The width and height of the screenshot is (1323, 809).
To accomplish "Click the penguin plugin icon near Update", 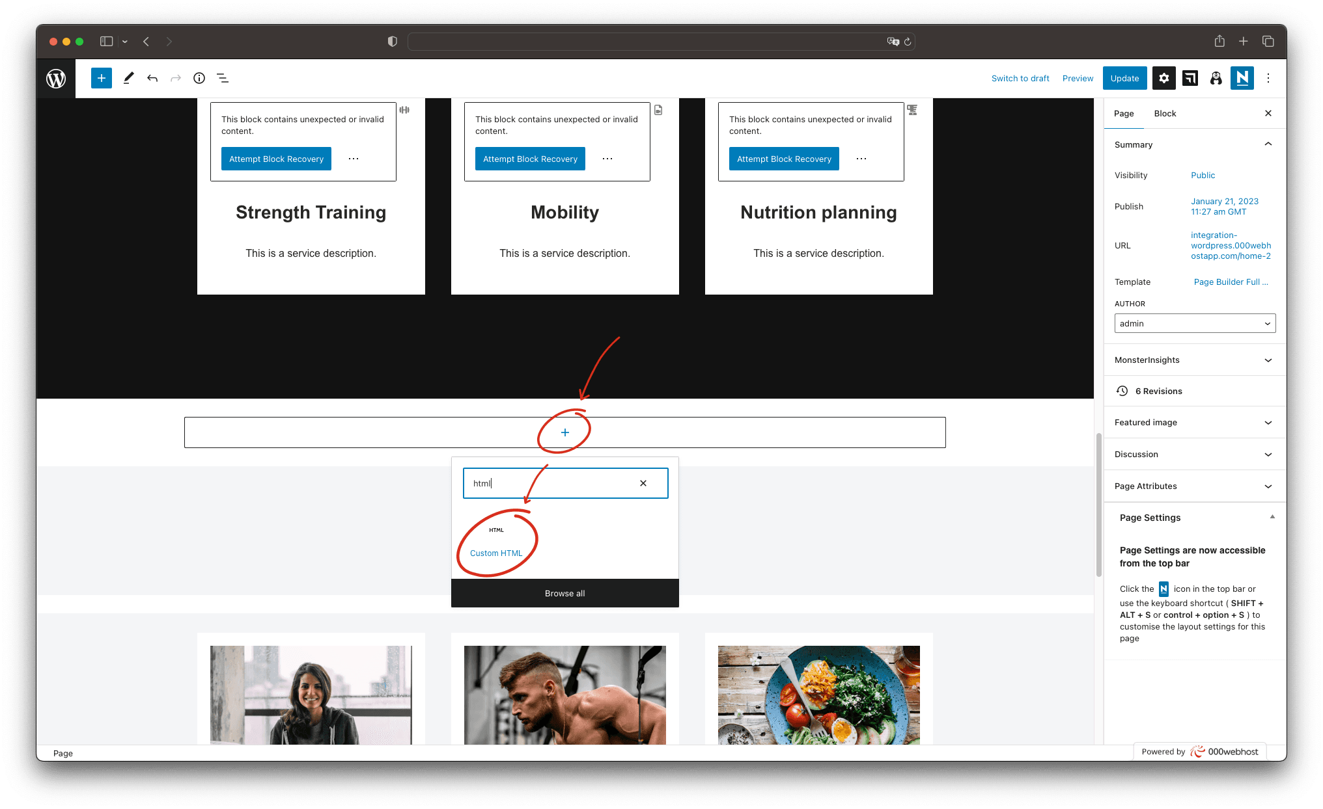I will (1216, 78).
